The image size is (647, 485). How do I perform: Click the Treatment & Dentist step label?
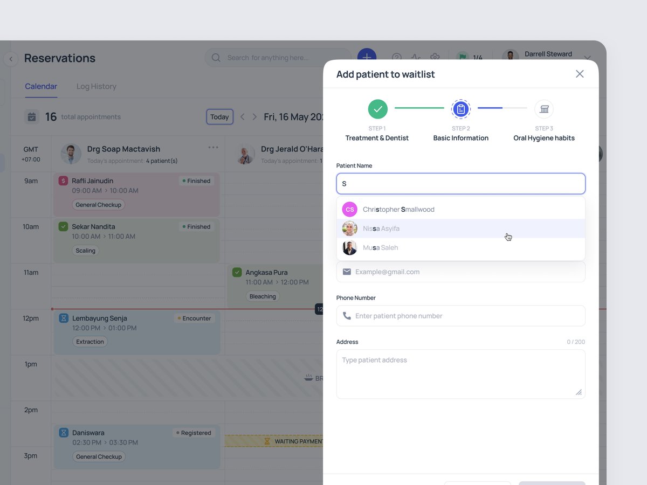377,138
